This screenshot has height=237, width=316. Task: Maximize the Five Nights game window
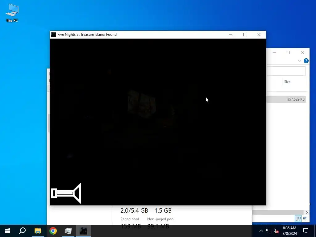(245, 35)
